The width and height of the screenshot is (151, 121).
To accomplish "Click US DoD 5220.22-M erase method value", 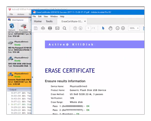I will click(86, 94).
